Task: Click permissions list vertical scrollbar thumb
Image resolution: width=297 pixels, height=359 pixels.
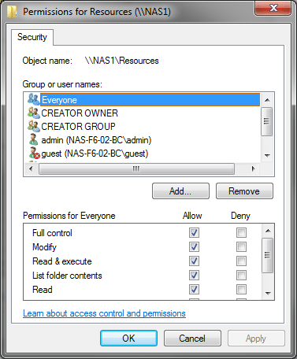Action: pyautogui.click(x=268, y=255)
